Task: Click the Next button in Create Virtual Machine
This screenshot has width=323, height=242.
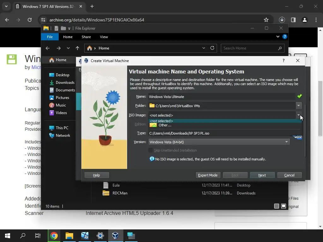Action: 262,175
